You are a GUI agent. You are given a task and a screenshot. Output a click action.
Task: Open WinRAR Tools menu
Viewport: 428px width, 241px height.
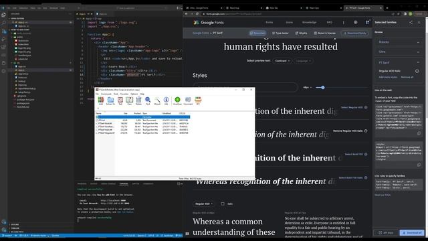pos(116,94)
